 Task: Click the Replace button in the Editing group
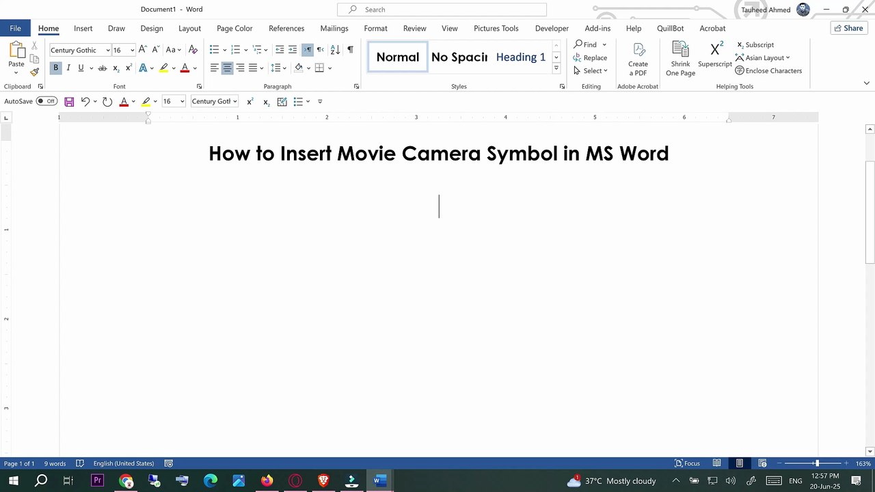[x=591, y=58]
